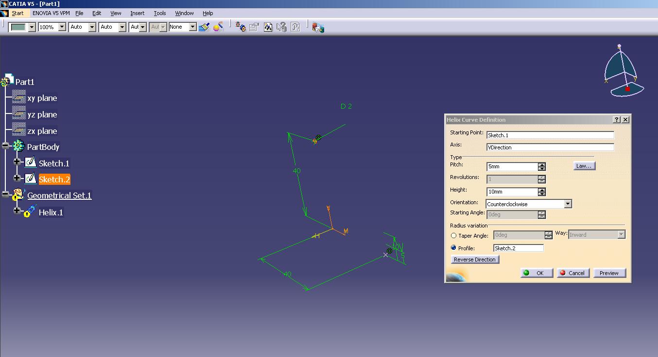Click the help question button in Helix dialog
This screenshot has height=357, width=658.
click(617, 119)
